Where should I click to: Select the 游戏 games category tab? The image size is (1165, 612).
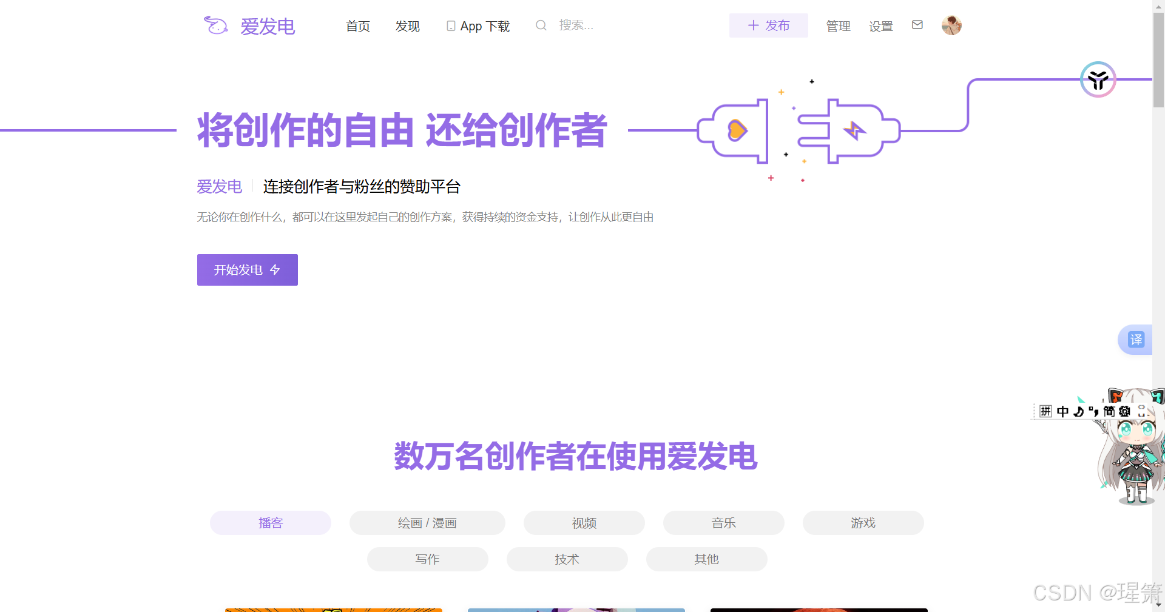pos(863,523)
